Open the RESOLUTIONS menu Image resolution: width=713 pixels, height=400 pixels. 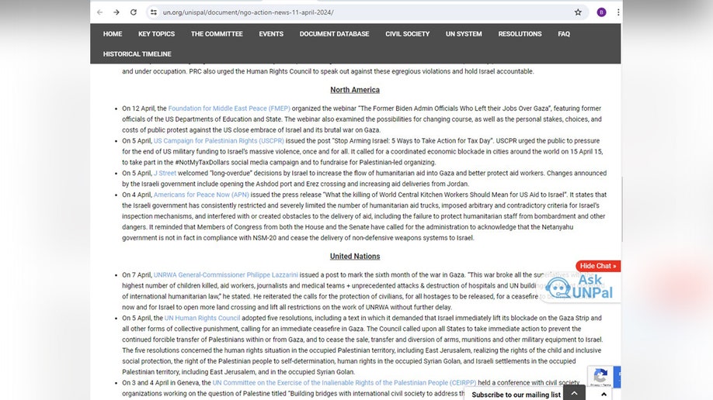point(520,34)
